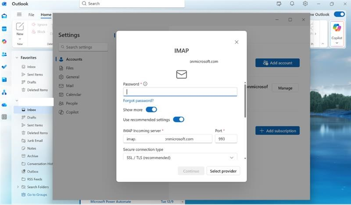This screenshot has width=351, height=205.
Task: Expand Search Folders tree item
Action: pos(18,187)
